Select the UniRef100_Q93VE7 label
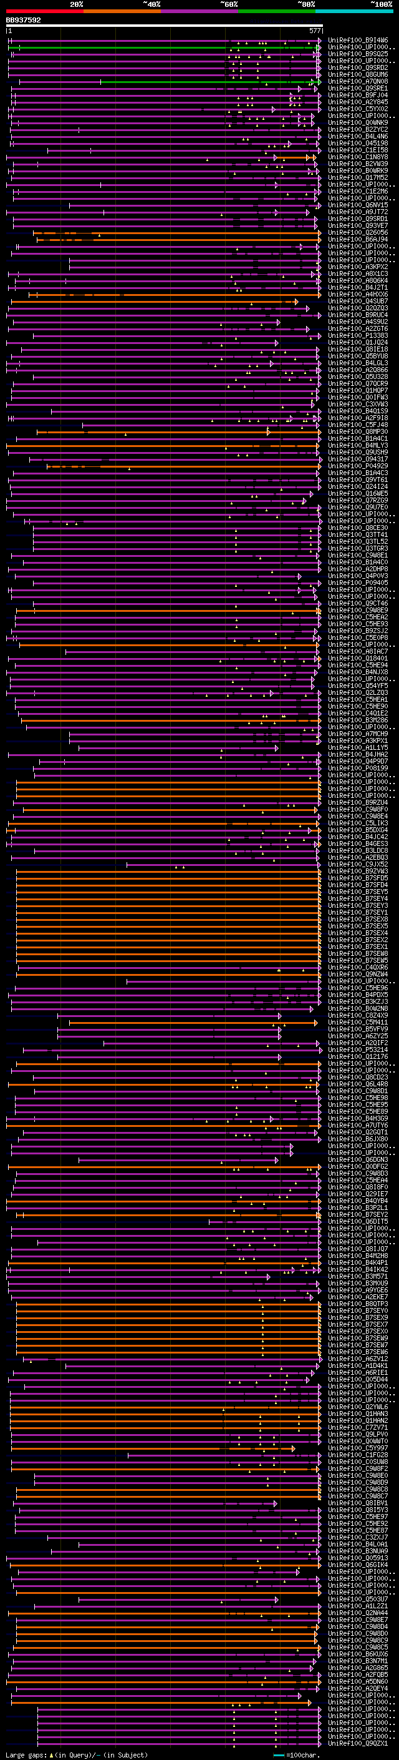The width and height of the screenshot is (399, 1760). pos(358,225)
